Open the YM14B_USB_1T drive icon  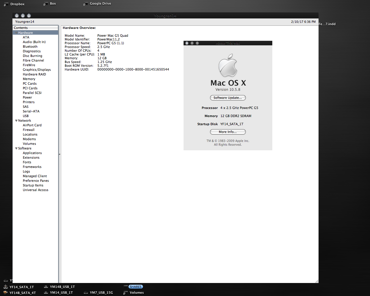point(46,287)
